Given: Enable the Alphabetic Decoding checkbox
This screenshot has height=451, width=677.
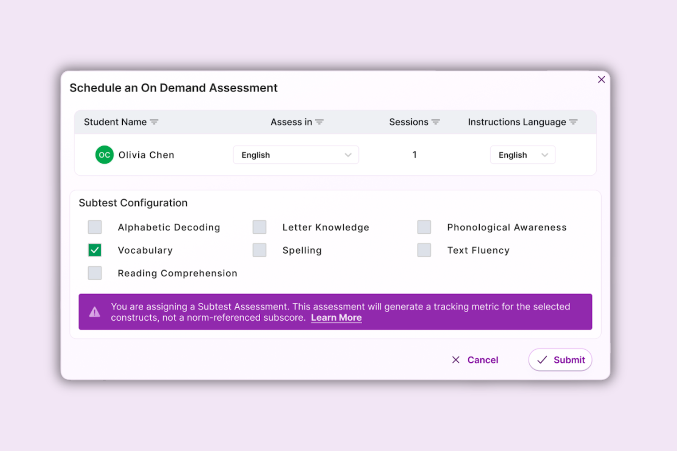Looking at the screenshot, I should tap(95, 227).
